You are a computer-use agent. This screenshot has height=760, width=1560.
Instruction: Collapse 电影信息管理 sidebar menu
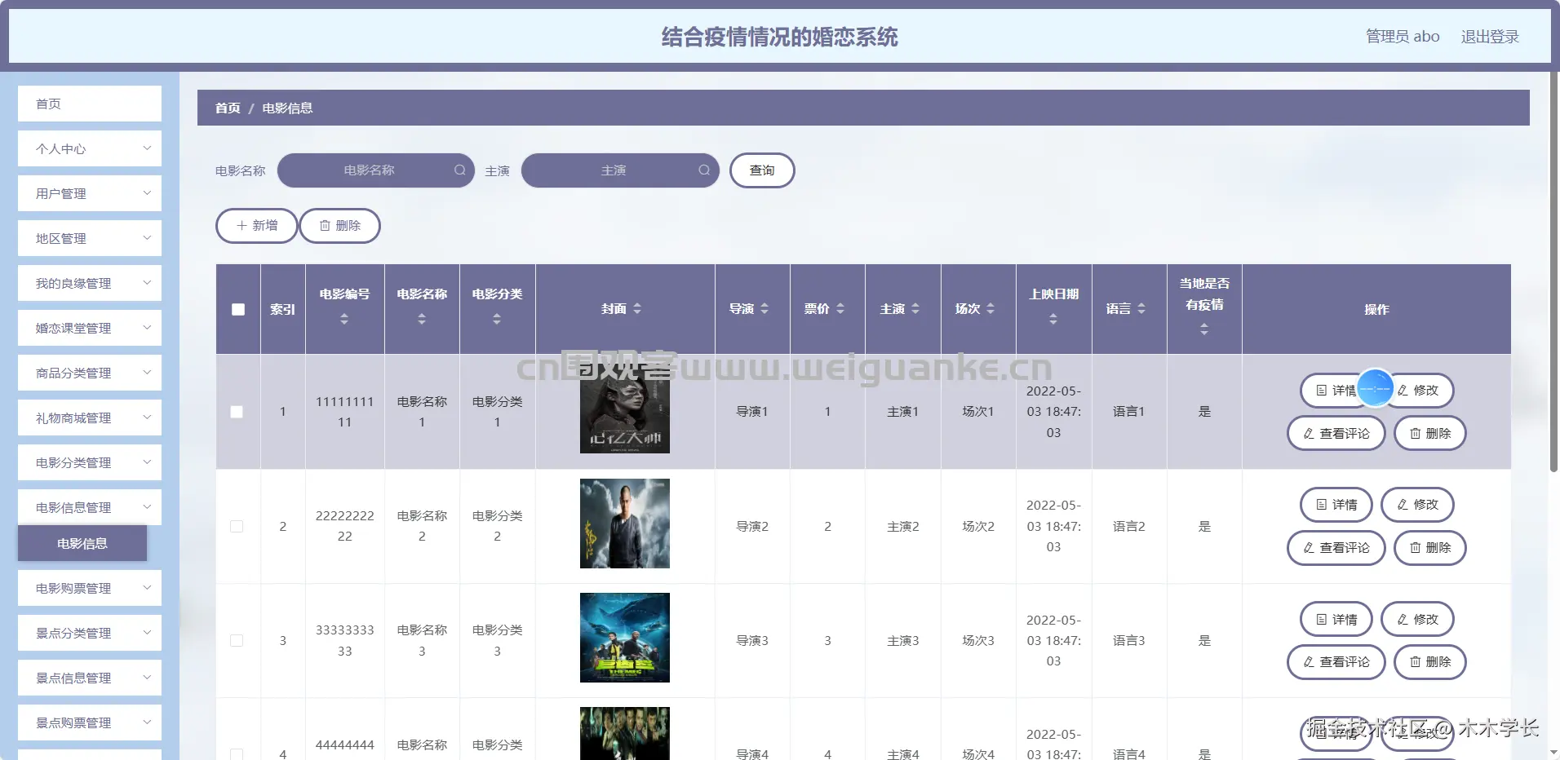(90, 507)
